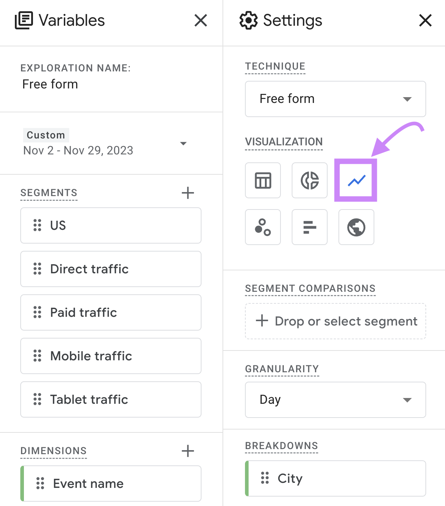The image size is (445, 506).
Task: Pick the bar chart visualization
Action: (x=309, y=227)
